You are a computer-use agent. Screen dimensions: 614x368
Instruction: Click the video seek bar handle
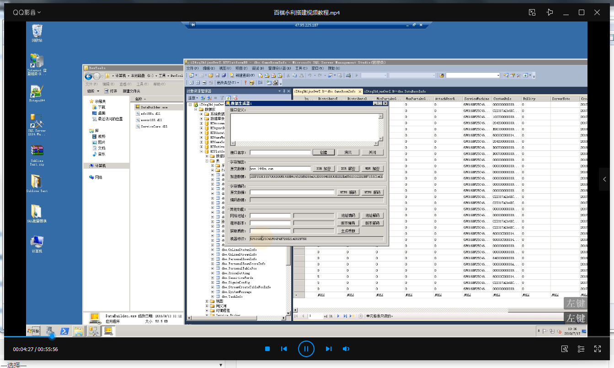tap(52, 336)
